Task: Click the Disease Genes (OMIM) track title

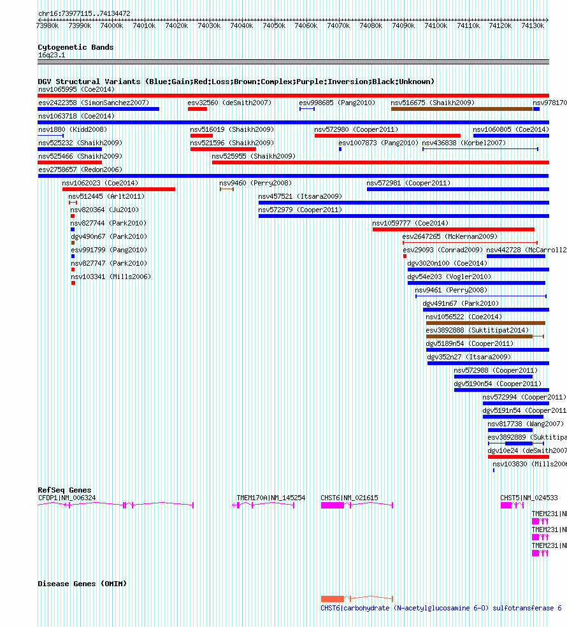Action: [x=82, y=584]
